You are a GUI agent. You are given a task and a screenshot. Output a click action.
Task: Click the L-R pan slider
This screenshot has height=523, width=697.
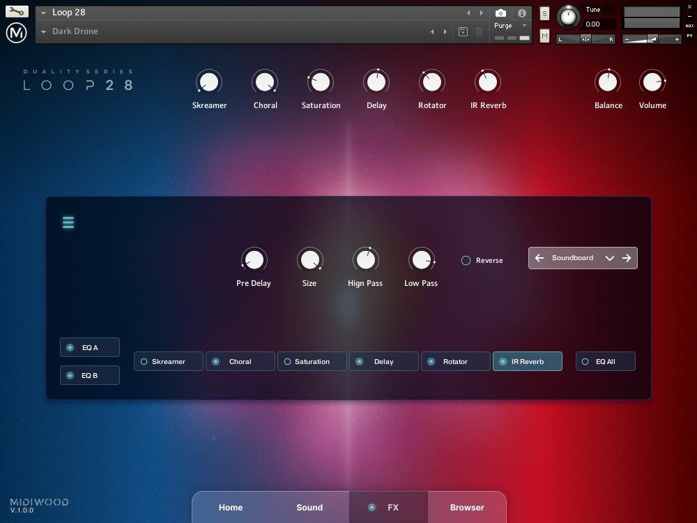tap(585, 39)
